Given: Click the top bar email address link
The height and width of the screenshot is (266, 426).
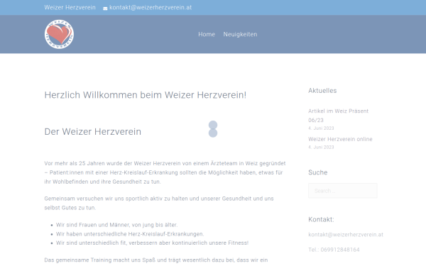Looking at the screenshot, I should [x=151, y=8].
